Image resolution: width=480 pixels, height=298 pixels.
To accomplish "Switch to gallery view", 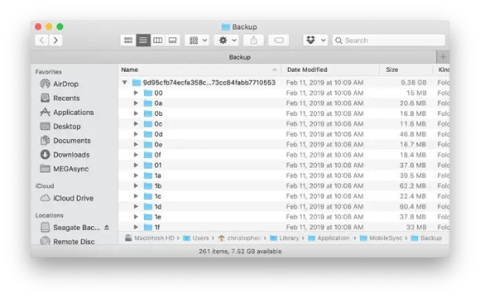I will coord(172,40).
